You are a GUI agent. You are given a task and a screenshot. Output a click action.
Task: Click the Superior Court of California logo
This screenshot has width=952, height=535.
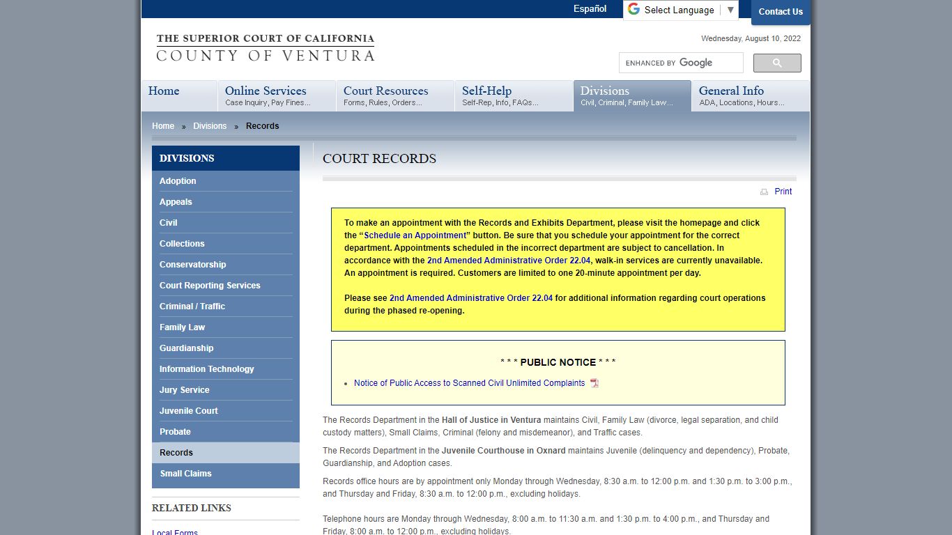(x=266, y=47)
